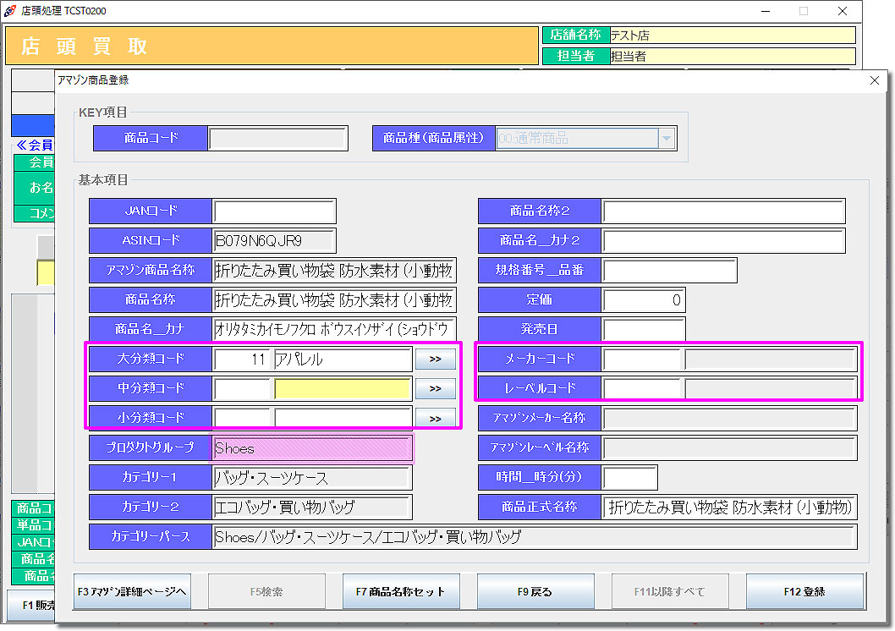Close the アマゾン商品登録 dialog
Viewport: 895px width, 631px height.
(875, 80)
